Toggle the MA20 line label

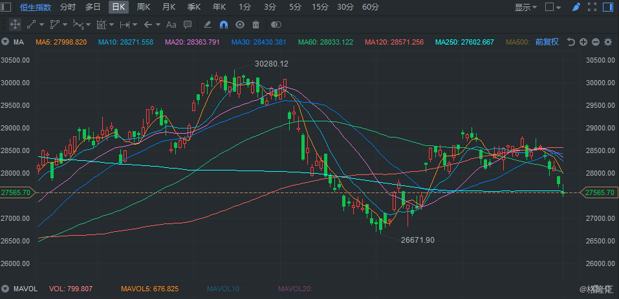[x=192, y=42]
